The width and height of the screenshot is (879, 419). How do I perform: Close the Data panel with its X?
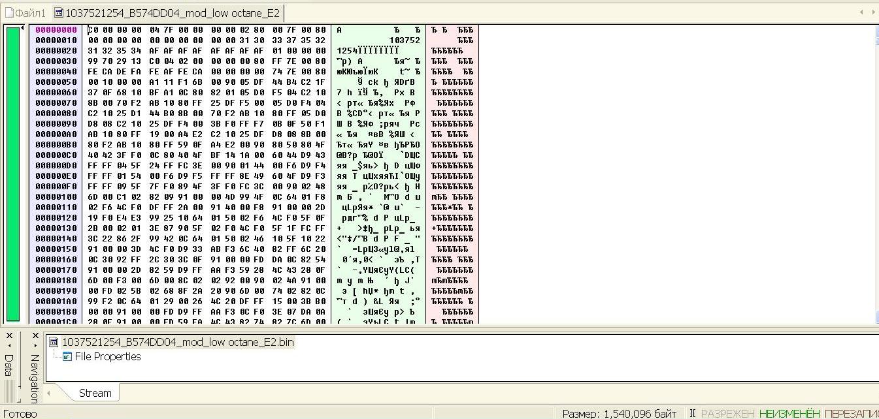9,335
